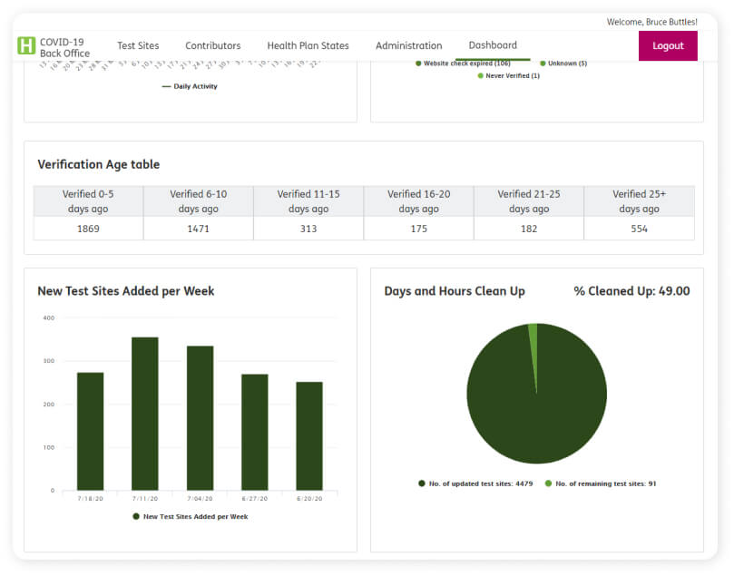The image size is (734, 576).
Task: Click the dot next to "Never Verified (1)"
Action: [x=481, y=75]
